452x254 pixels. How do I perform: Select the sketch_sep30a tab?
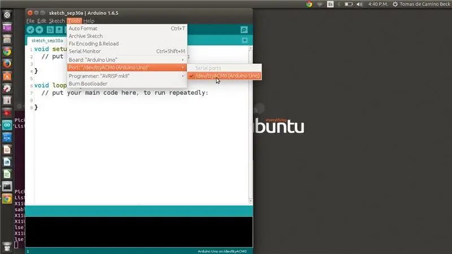click(47, 41)
